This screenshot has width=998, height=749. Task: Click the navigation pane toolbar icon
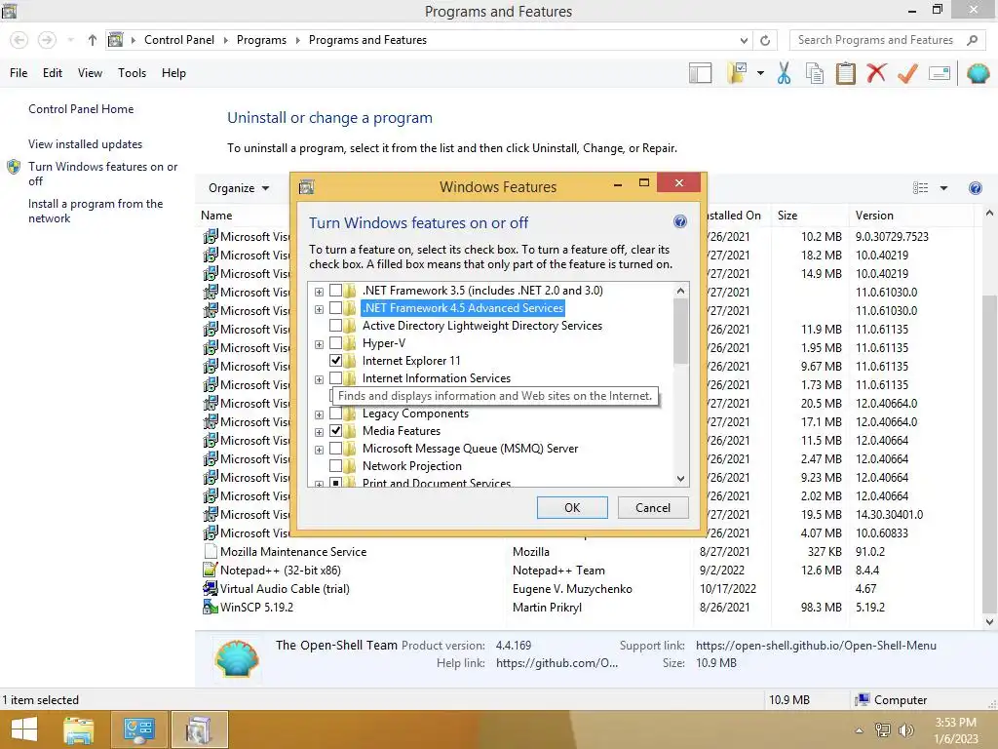point(700,73)
